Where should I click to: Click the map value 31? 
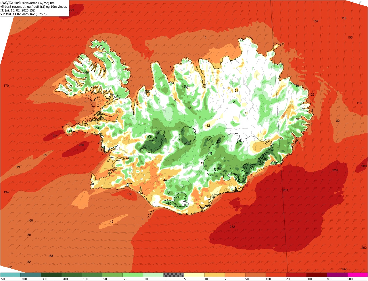pyautogui.click(x=118, y=96)
